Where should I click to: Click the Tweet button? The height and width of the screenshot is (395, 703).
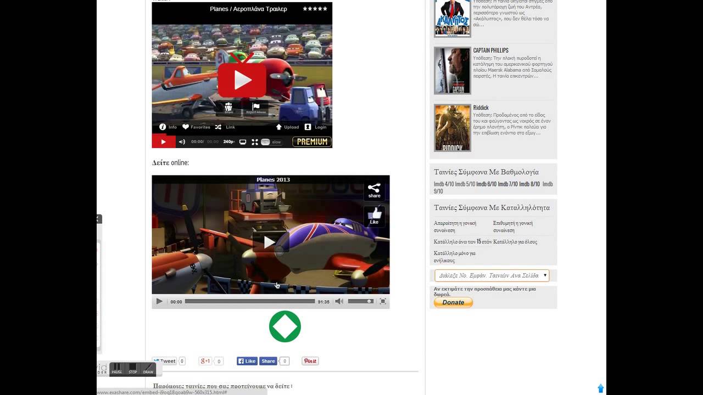point(165,361)
